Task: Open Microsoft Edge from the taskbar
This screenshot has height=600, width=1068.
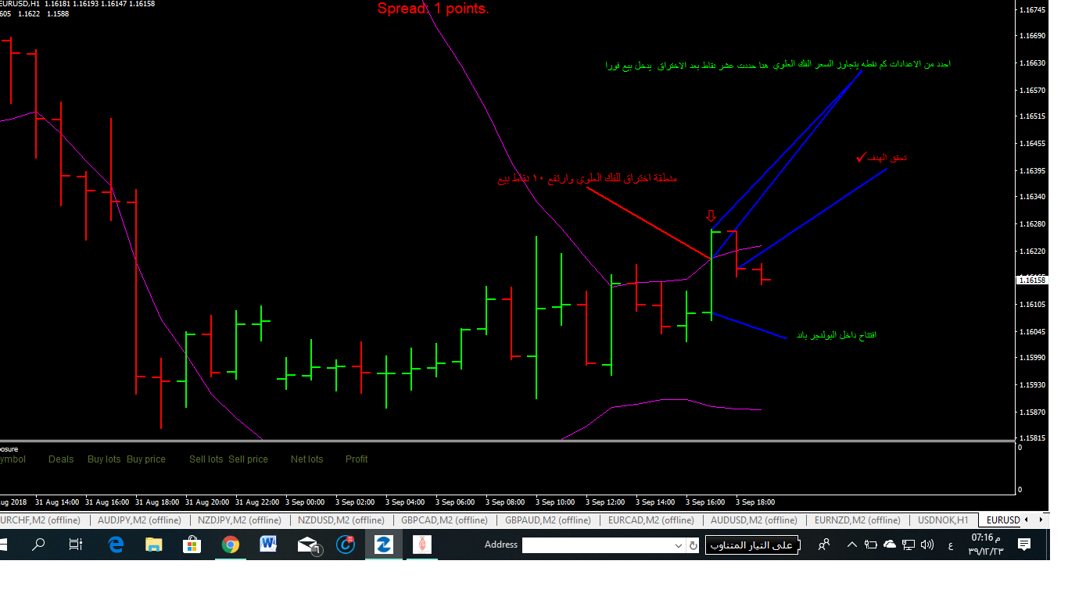Action: tap(116, 545)
